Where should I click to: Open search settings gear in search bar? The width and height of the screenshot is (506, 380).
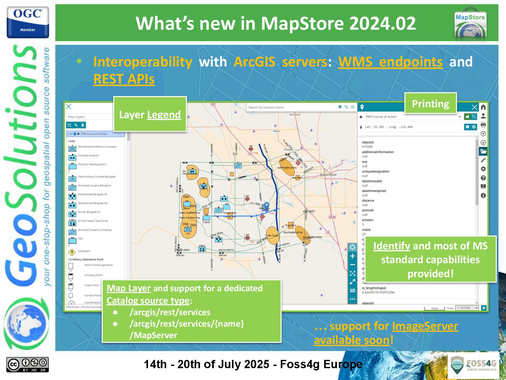[340, 107]
